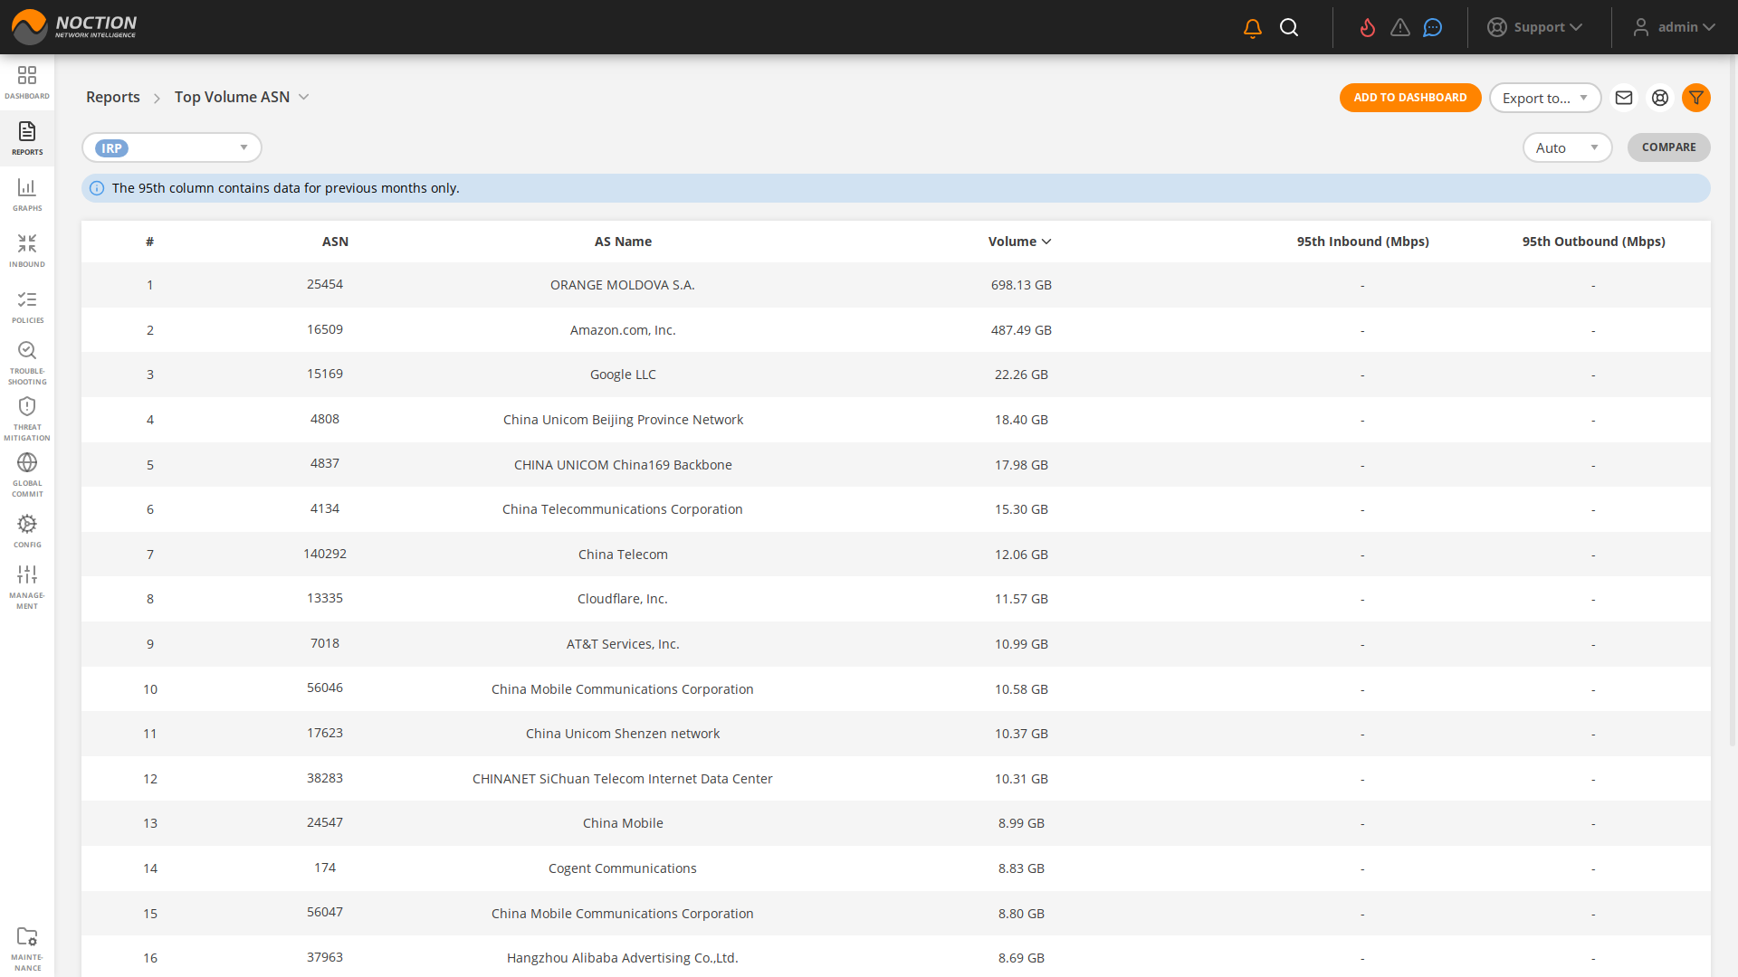The image size is (1738, 977).
Task: Click the email report envelope icon
Action: [1624, 98]
